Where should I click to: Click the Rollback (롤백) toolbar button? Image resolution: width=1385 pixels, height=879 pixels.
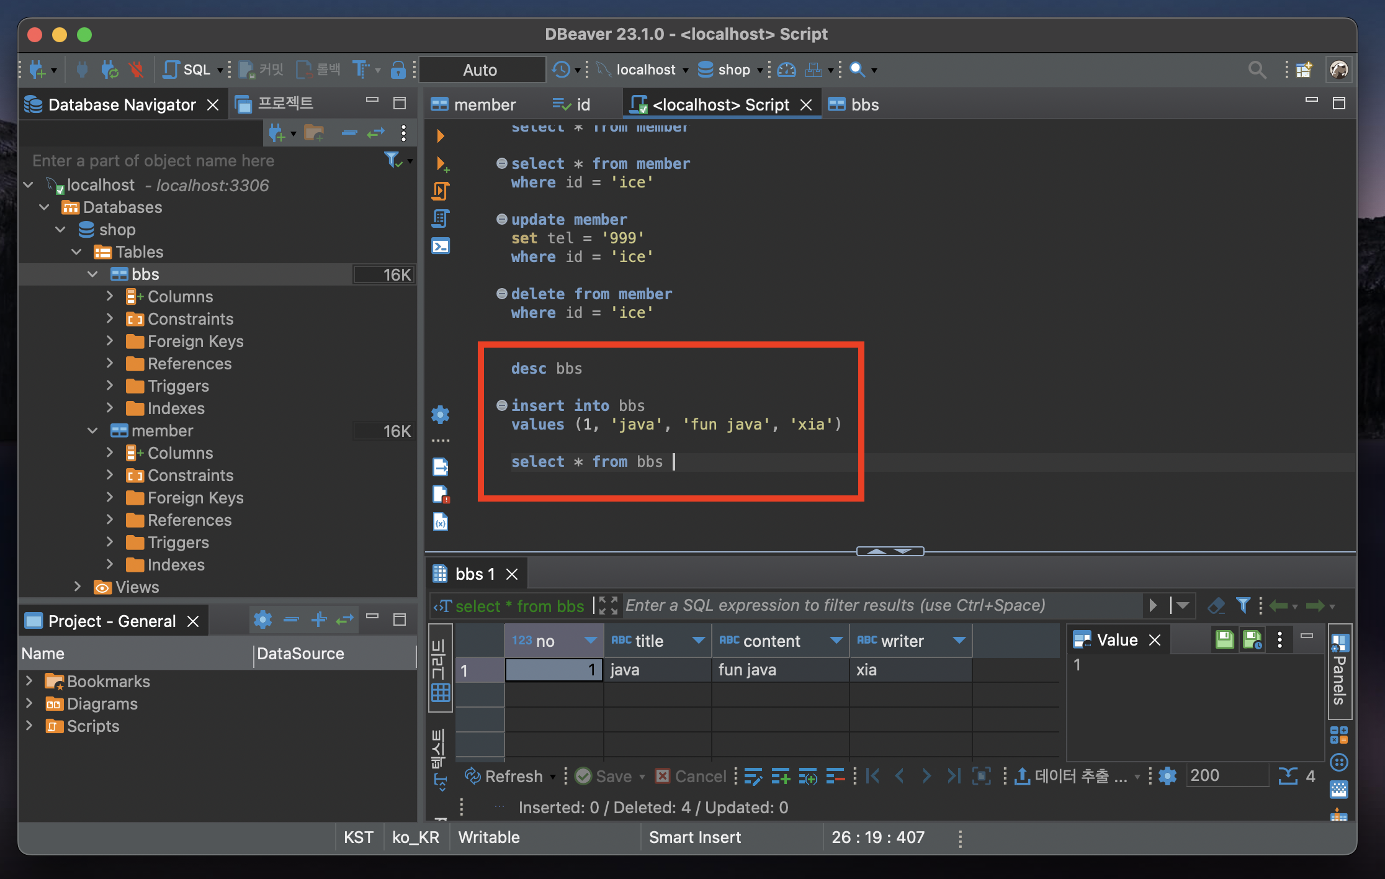[318, 70]
